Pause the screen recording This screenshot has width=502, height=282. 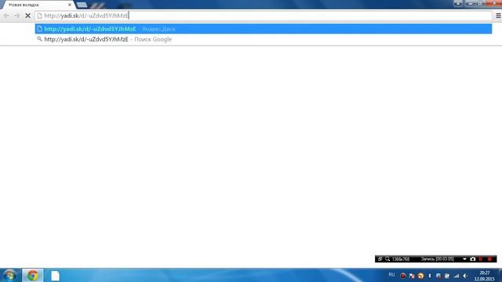tap(481, 259)
